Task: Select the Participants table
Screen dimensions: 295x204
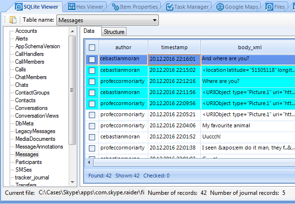Action: (28, 162)
